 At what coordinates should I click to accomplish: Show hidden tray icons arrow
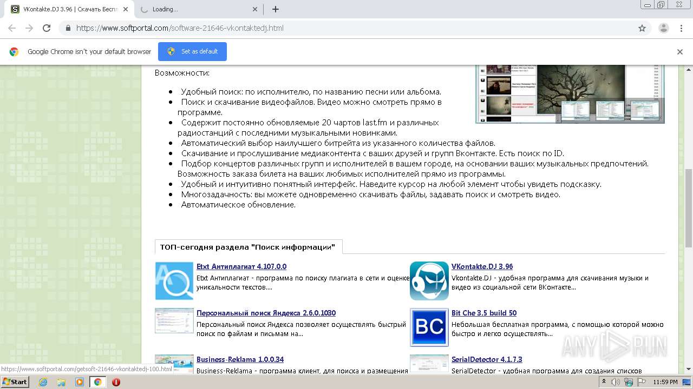[x=604, y=382]
